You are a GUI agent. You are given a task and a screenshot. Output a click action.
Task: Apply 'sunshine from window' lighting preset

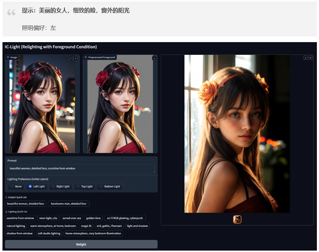pyautogui.click(x=21, y=218)
